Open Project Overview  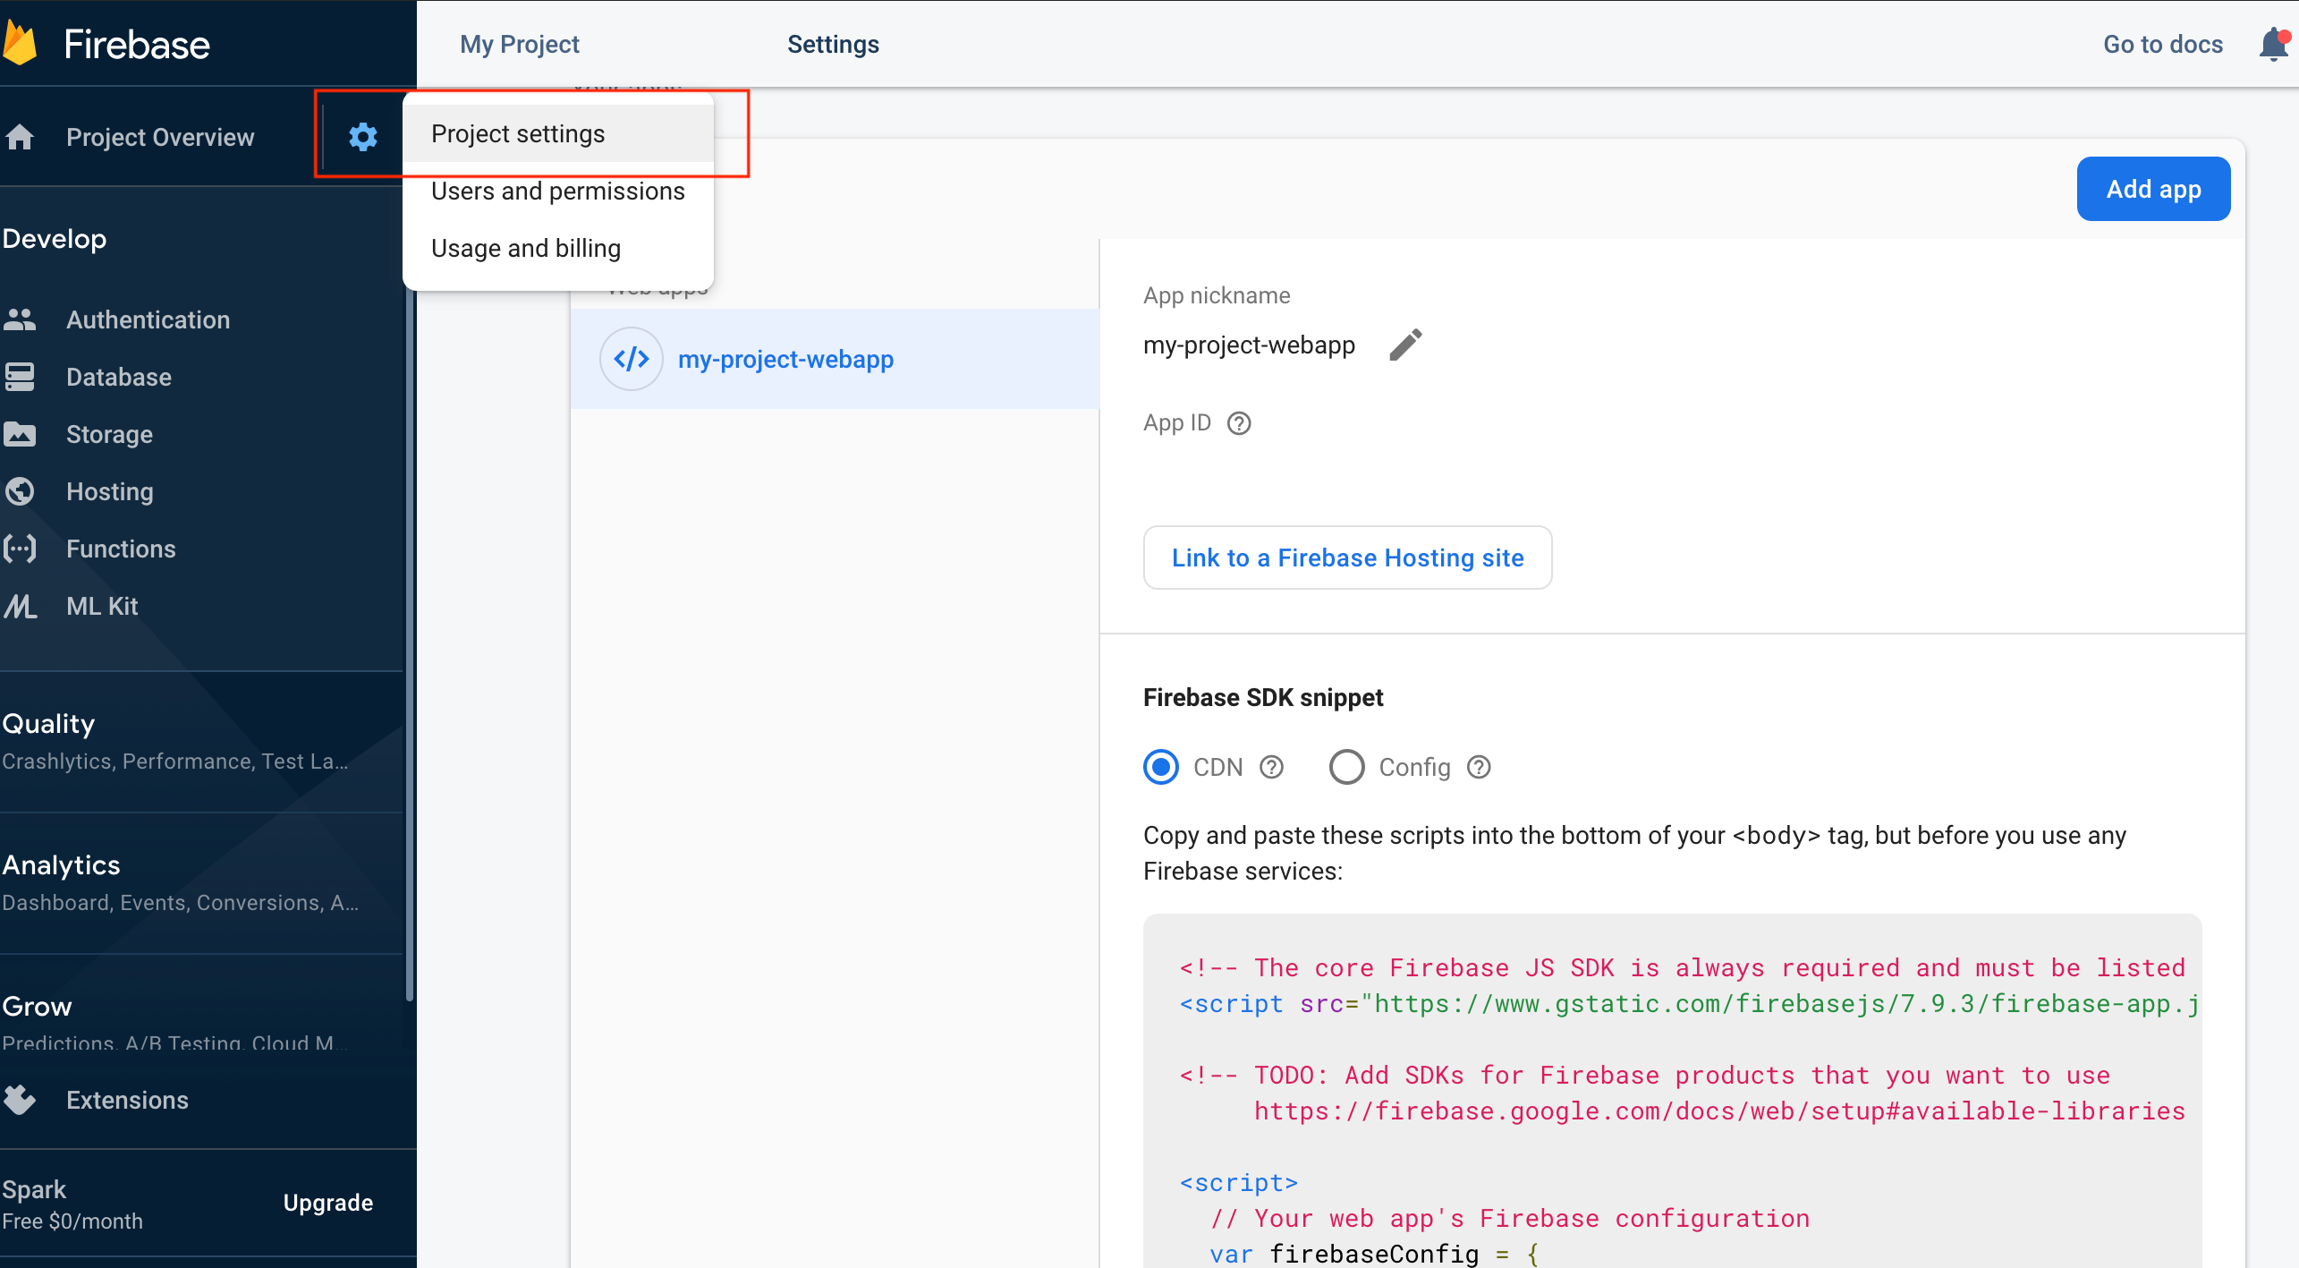click(x=160, y=137)
